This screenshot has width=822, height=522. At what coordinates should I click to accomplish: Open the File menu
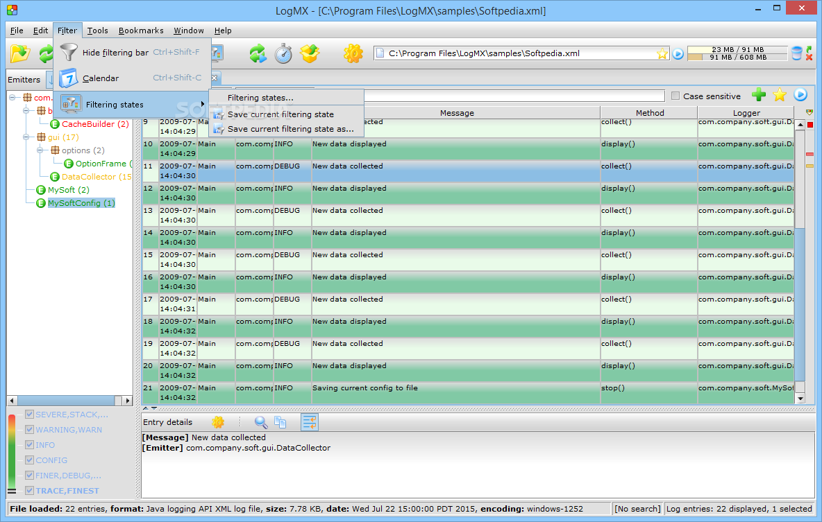click(x=17, y=31)
